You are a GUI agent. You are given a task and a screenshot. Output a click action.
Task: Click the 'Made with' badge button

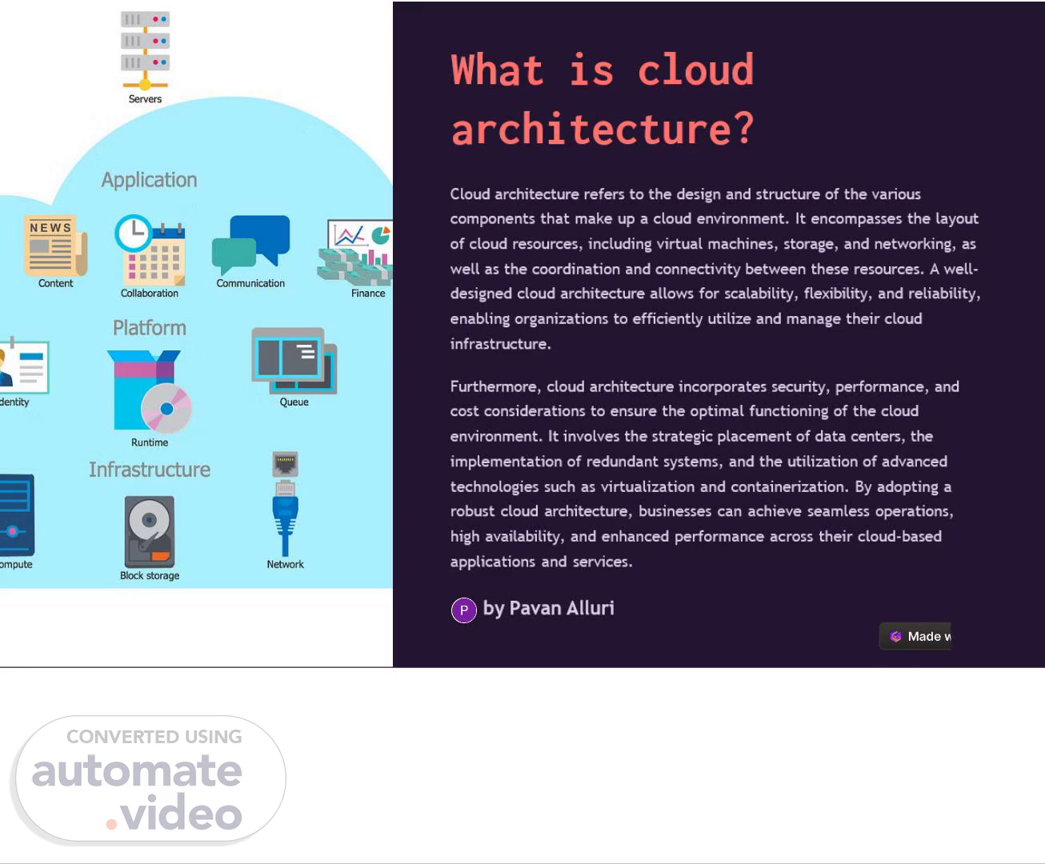point(915,637)
